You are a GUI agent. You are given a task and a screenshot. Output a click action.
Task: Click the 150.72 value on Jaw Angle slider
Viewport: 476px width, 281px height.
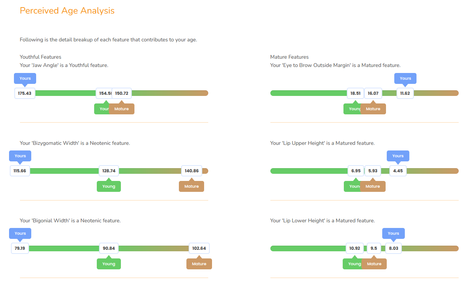(x=122, y=93)
